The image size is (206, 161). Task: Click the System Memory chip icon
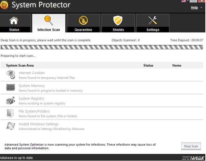click(x=11, y=87)
